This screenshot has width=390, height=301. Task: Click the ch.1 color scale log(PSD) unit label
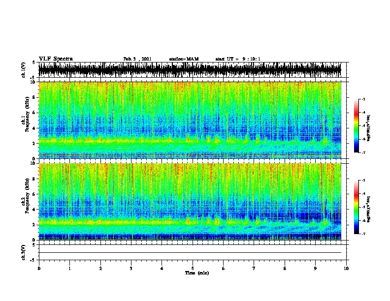(368, 128)
